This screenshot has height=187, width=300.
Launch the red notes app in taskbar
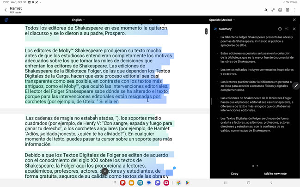click(x=122, y=183)
